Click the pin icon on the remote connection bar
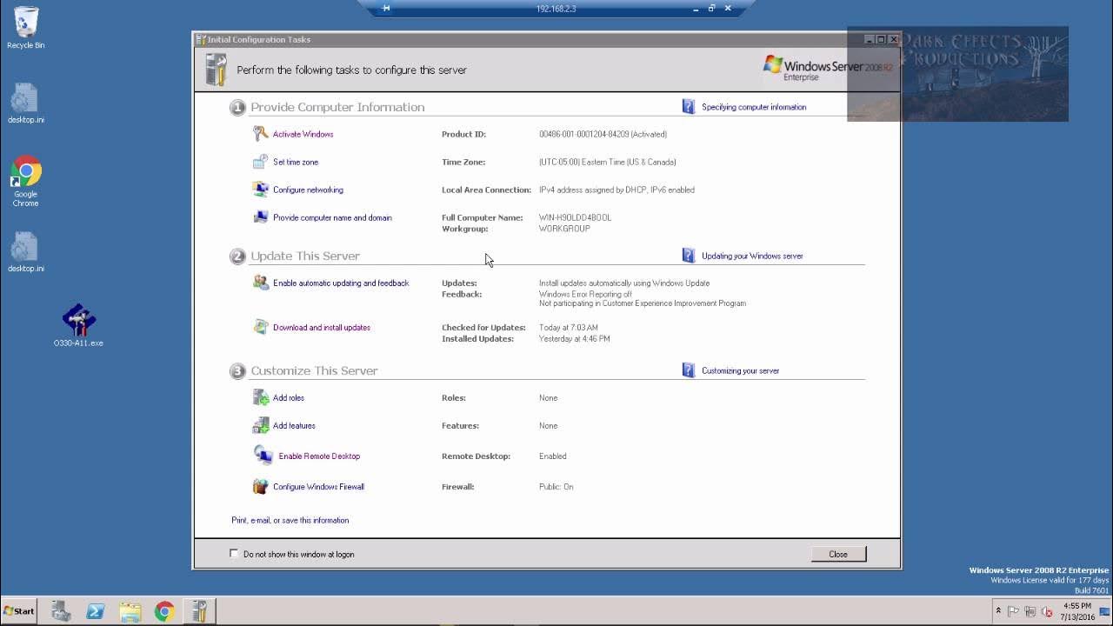The width and height of the screenshot is (1113, 626). [x=387, y=8]
